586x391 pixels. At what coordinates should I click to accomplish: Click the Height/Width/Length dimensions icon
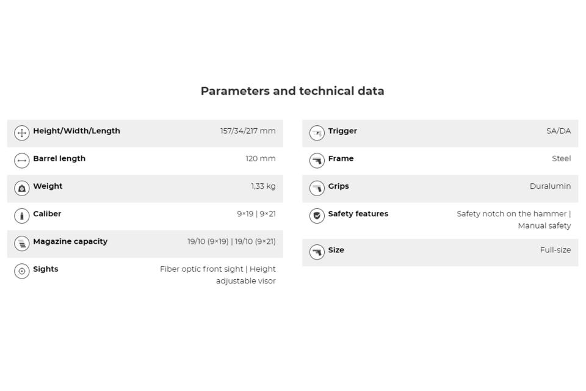point(22,133)
